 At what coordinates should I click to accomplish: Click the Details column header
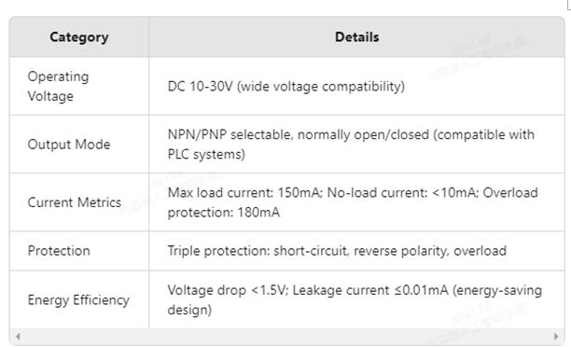(x=356, y=37)
